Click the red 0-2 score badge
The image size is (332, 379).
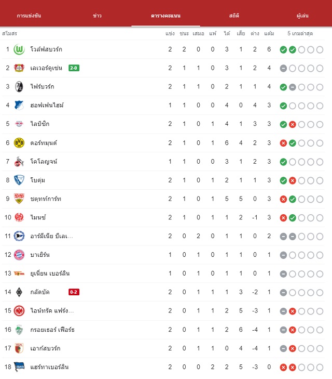[x=74, y=292]
